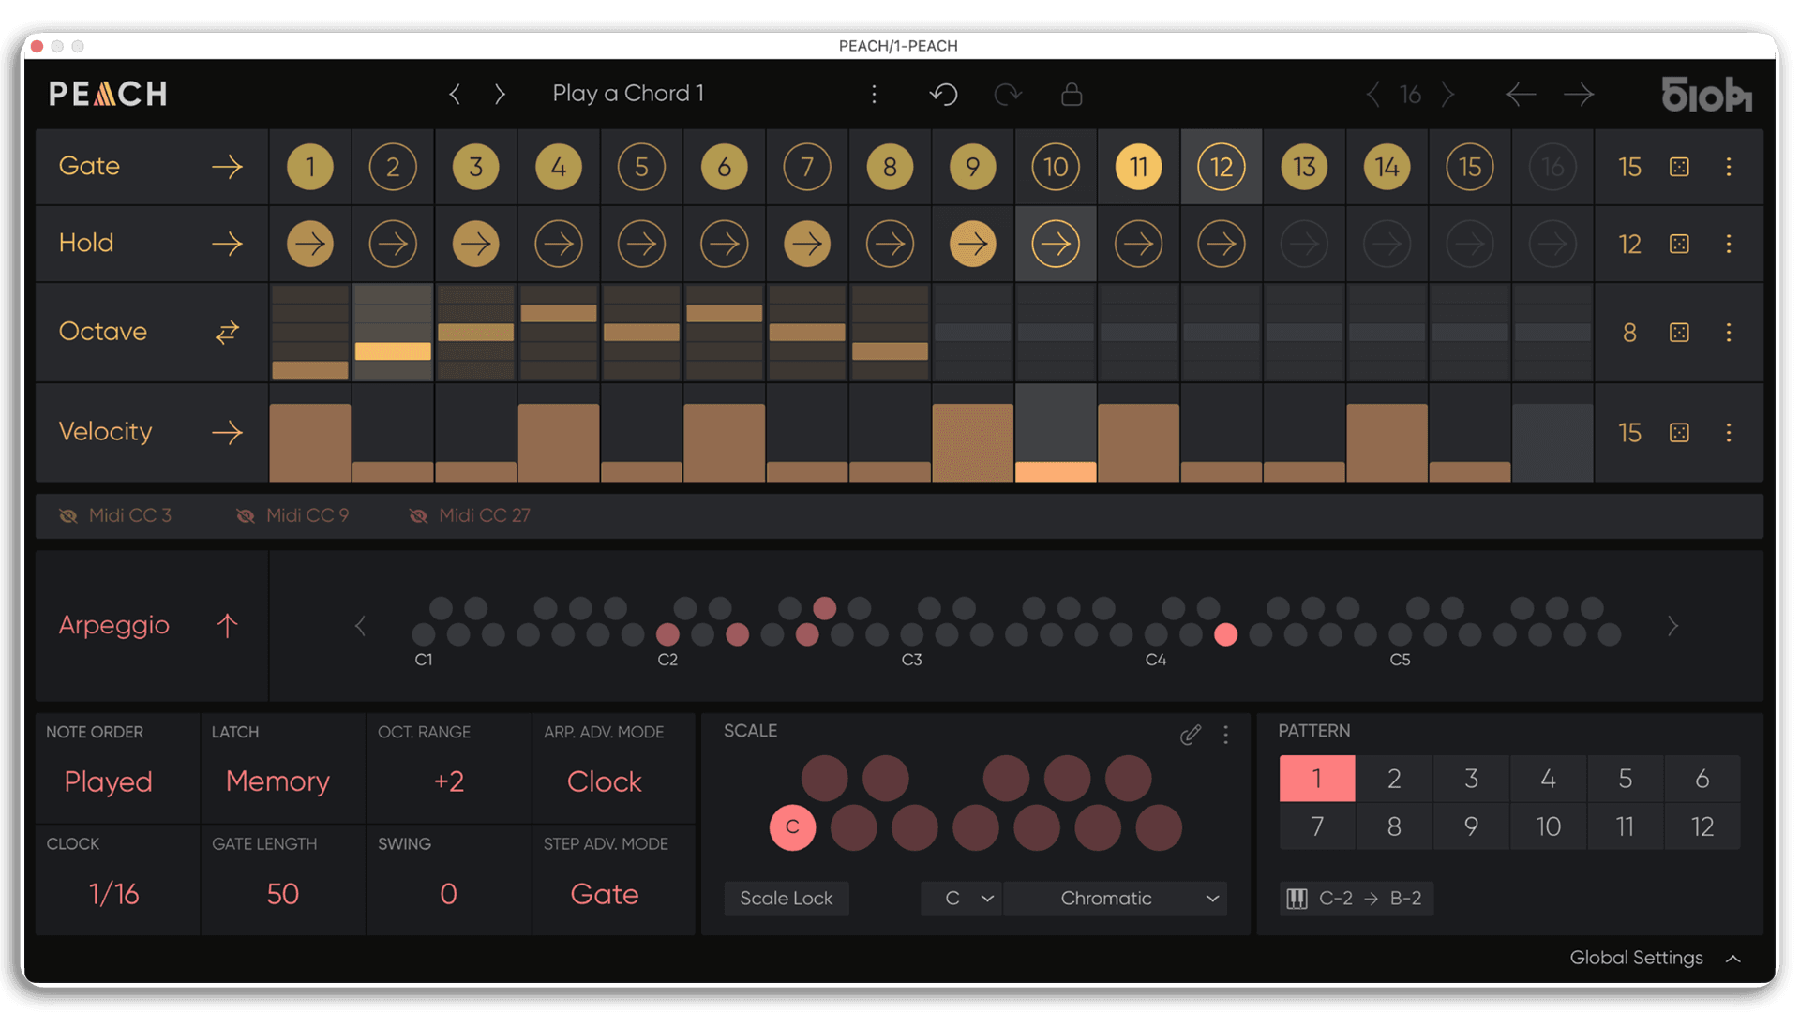Change Latch mode value Memory

(277, 781)
